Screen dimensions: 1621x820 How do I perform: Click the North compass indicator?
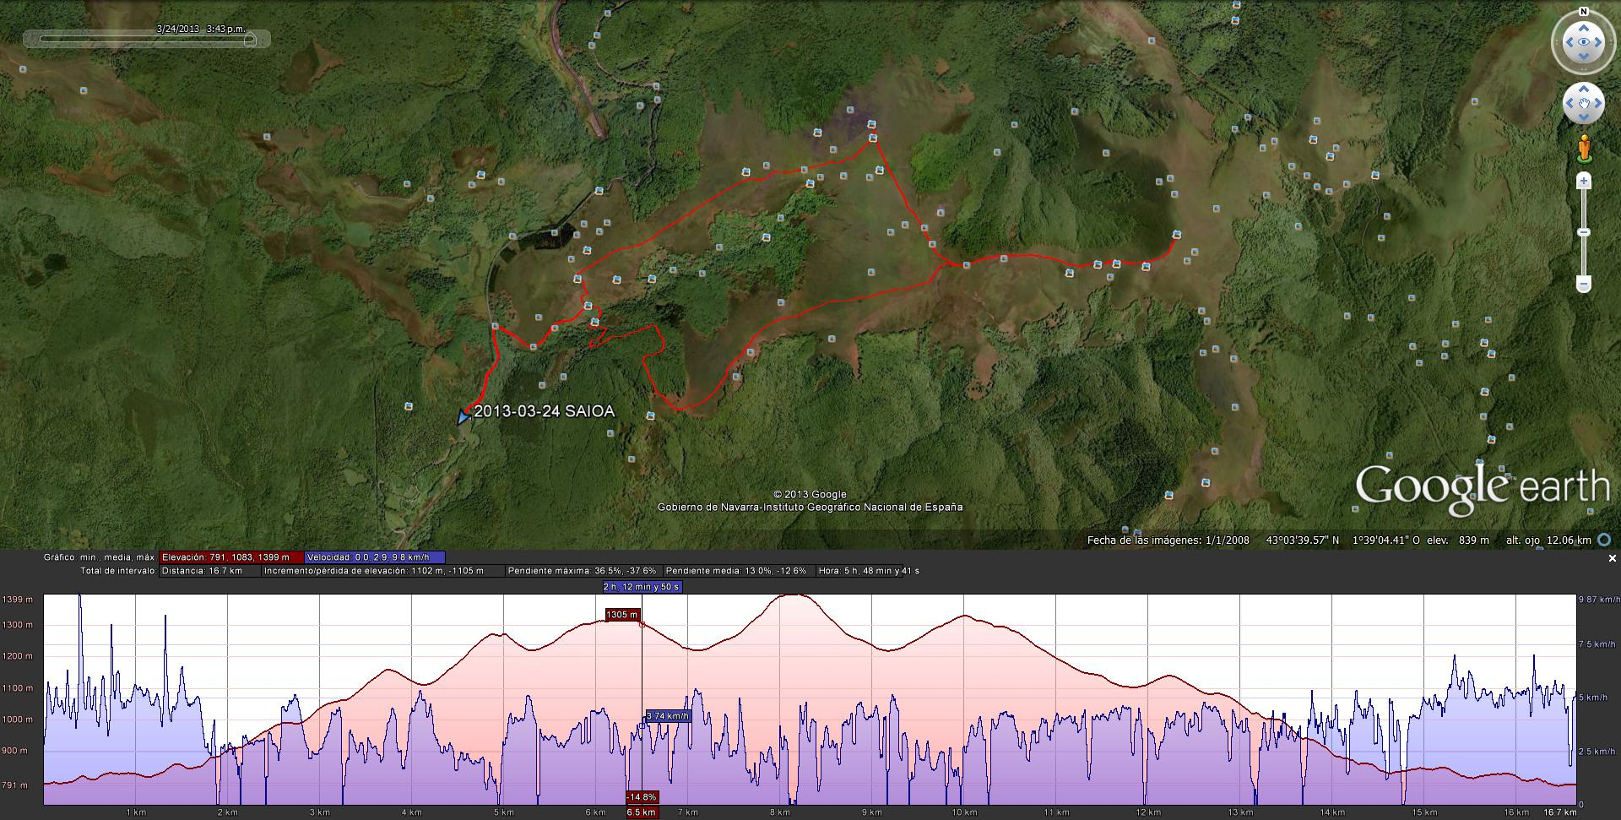tap(1583, 12)
